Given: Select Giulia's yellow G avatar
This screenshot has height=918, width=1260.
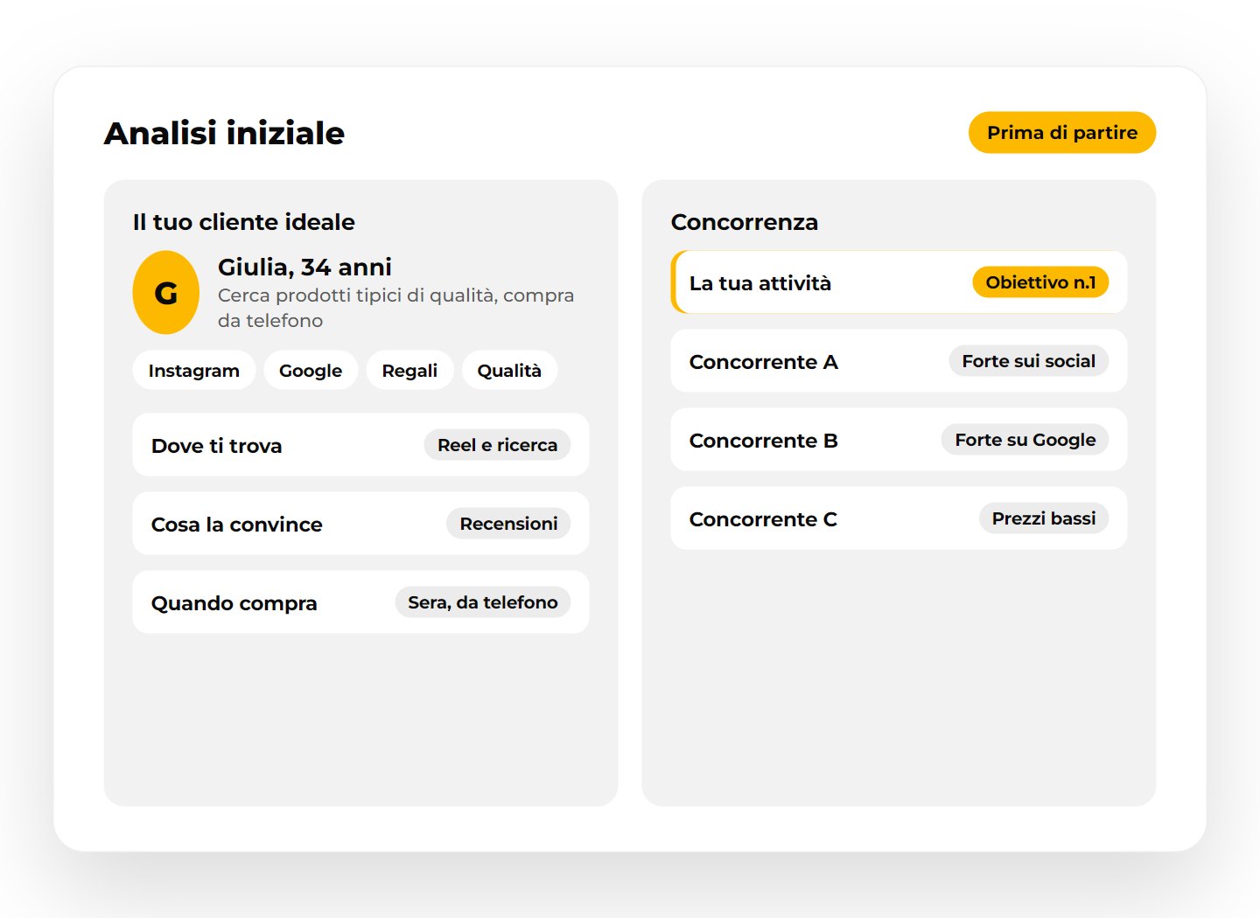Looking at the screenshot, I should coord(166,293).
